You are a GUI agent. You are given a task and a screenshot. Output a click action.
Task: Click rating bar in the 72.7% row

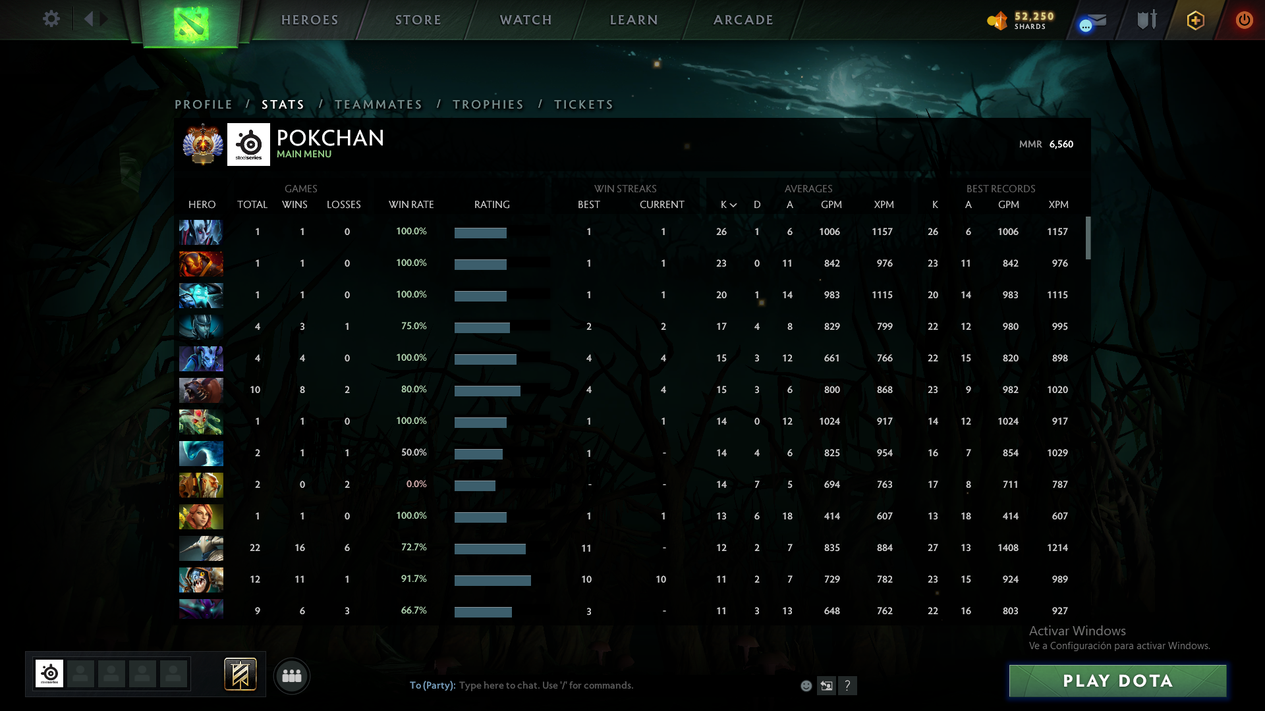point(490,549)
